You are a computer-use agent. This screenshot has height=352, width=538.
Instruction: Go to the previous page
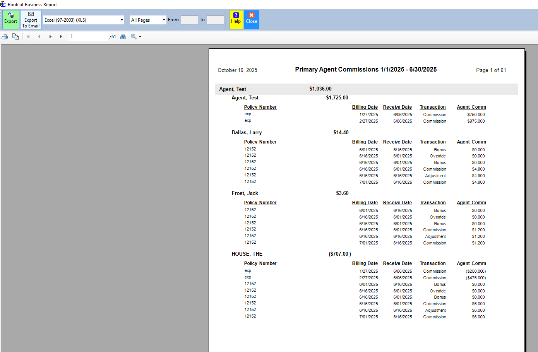click(39, 36)
